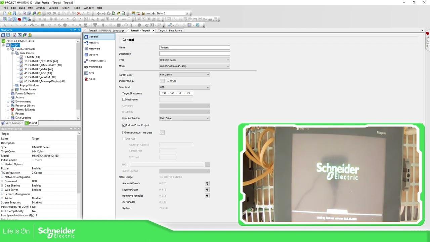The height and width of the screenshot is (242, 430).
Task: Open the Model dropdown HMIGTO4310
Action: coord(195,66)
